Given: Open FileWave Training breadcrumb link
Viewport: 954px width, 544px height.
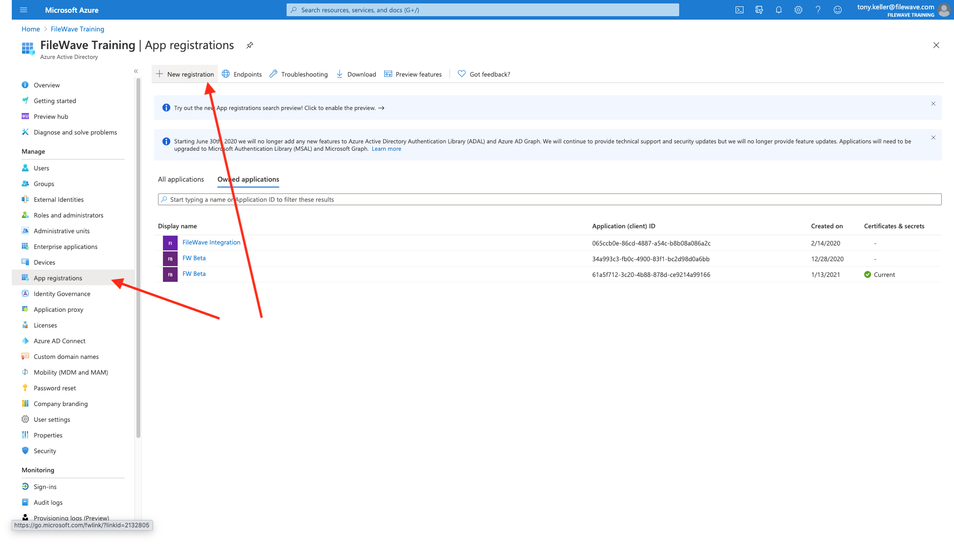Looking at the screenshot, I should click(78, 29).
